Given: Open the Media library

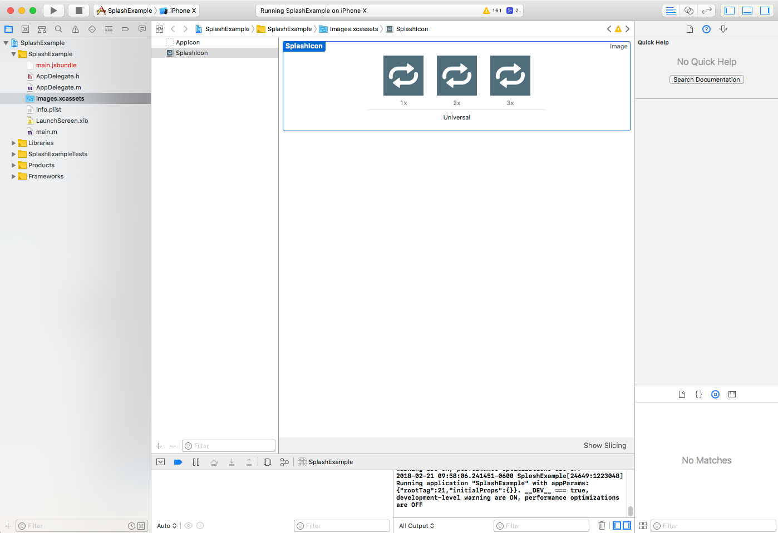Looking at the screenshot, I should (x=732, y=394).
